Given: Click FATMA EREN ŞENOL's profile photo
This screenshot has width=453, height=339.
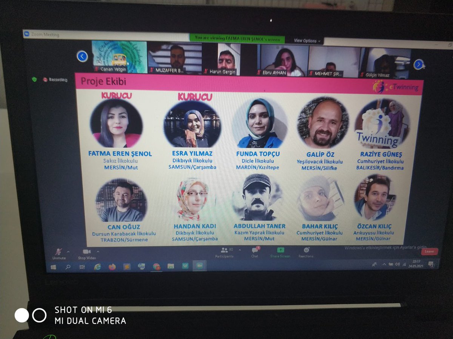Looking at the screenshot, I should [116, 123].
